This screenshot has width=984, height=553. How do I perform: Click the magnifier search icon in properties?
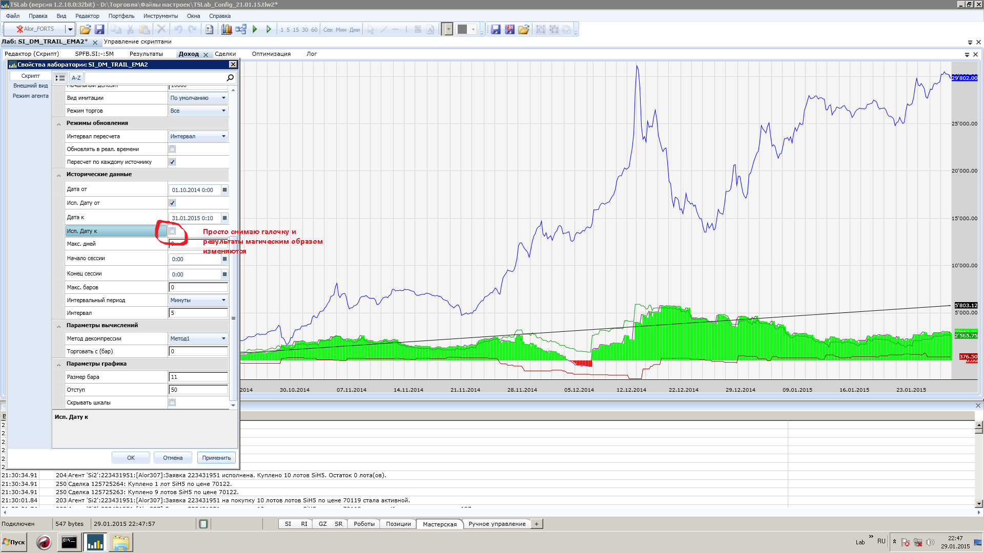click(x=230, y=78)
